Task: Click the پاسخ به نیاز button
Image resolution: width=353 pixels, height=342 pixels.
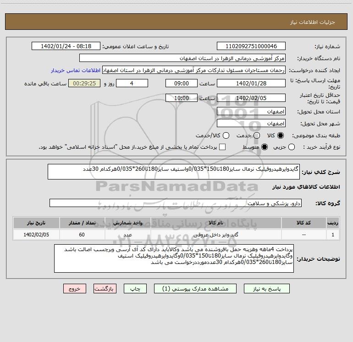Action: click(x=267, y=289)
